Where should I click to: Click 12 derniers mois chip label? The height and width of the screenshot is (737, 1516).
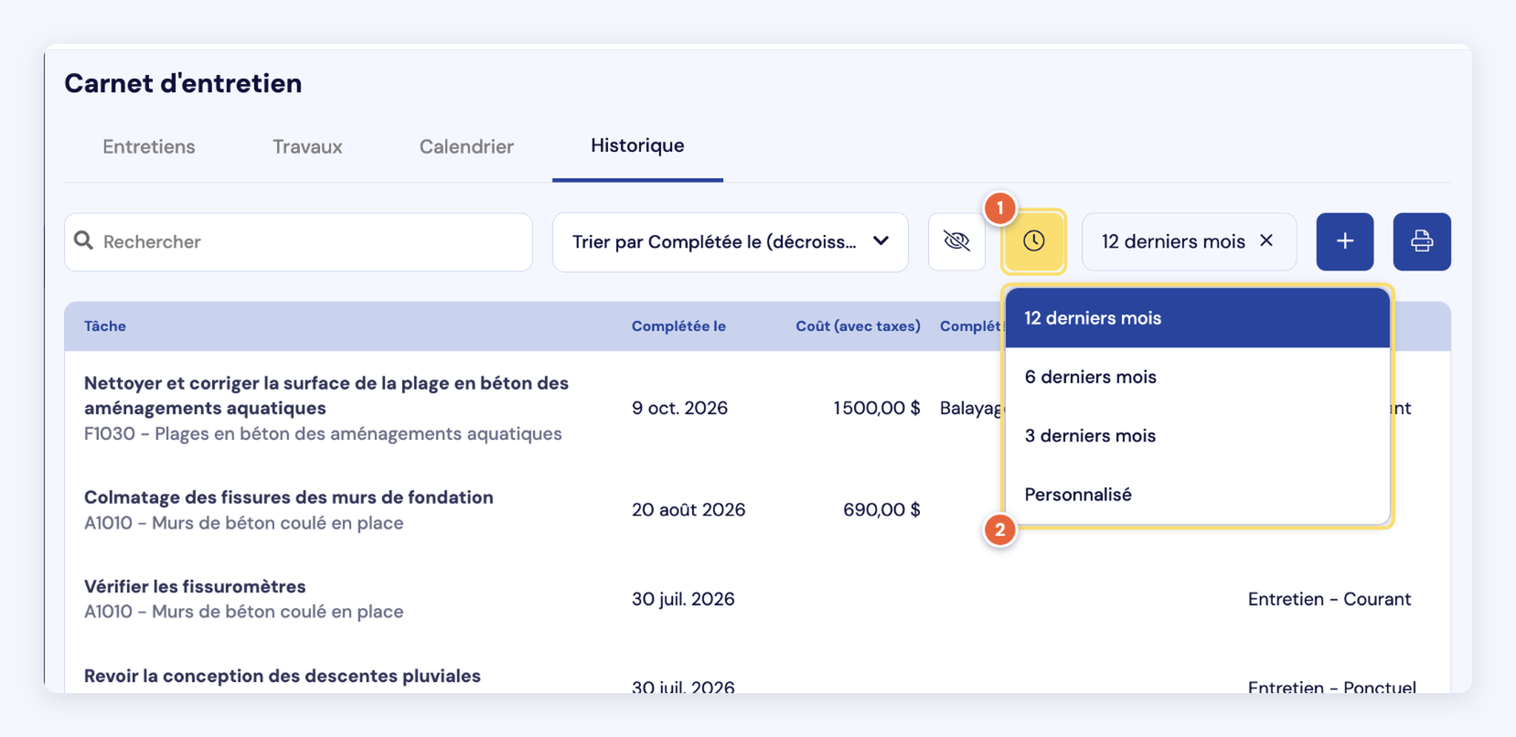(x=1173, y=241)
